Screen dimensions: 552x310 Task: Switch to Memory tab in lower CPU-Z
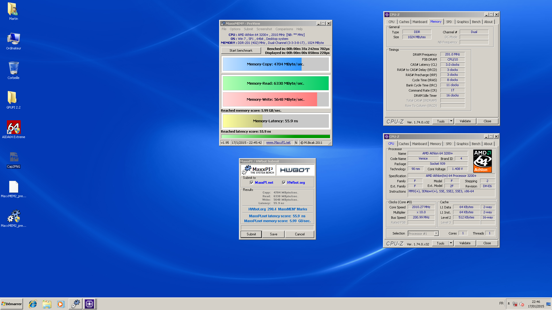click(435, 144)
